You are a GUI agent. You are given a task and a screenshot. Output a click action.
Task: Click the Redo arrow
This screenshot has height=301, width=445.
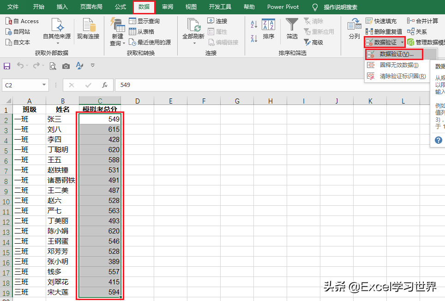tap(36, 66)
